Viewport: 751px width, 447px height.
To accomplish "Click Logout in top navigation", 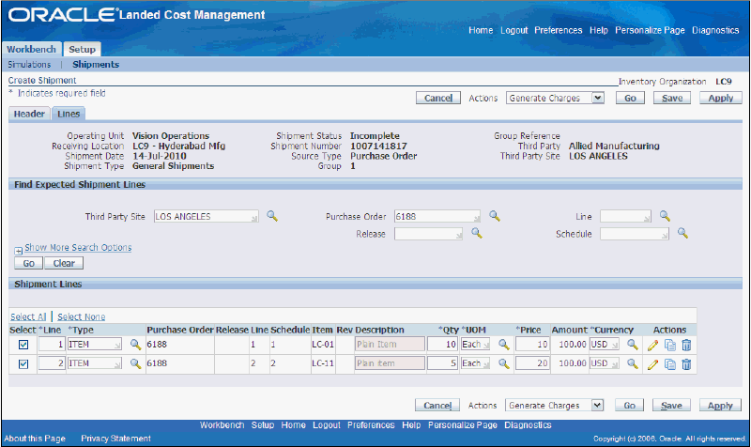I will [x=513, y=30].
